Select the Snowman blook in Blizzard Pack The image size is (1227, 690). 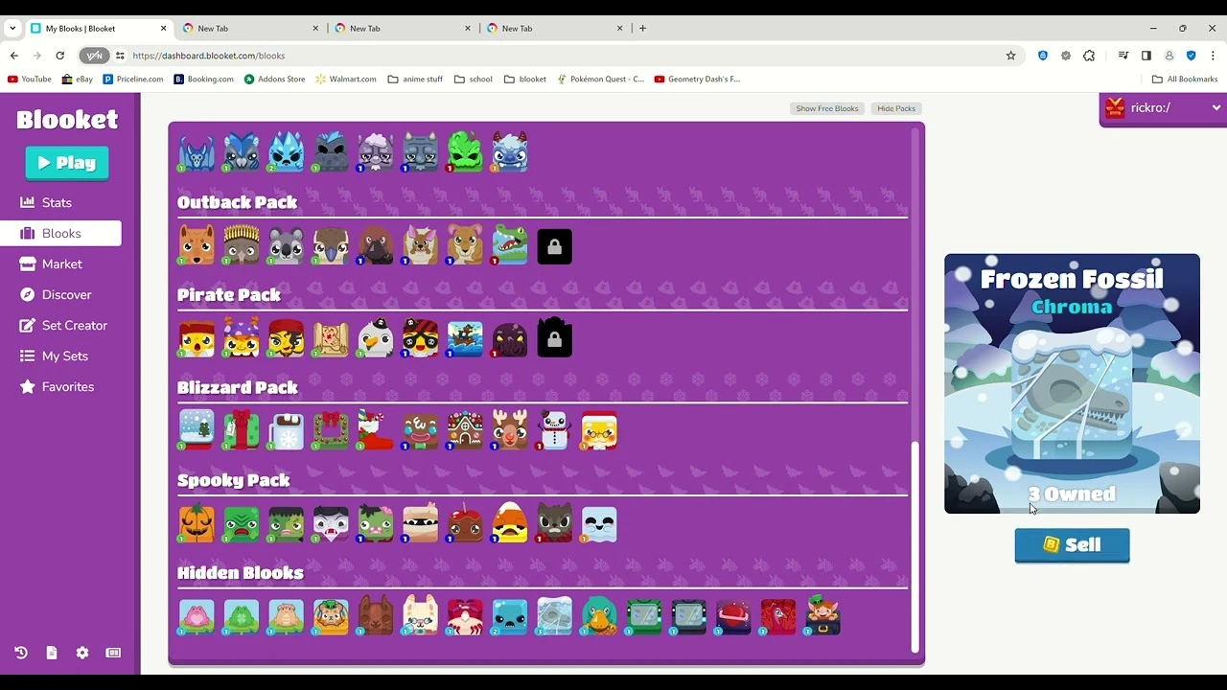click(x=554, y=431)
